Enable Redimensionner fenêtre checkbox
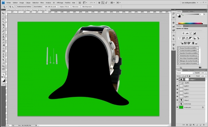Screen dimensions: 208x127 (x=17, y=7)
